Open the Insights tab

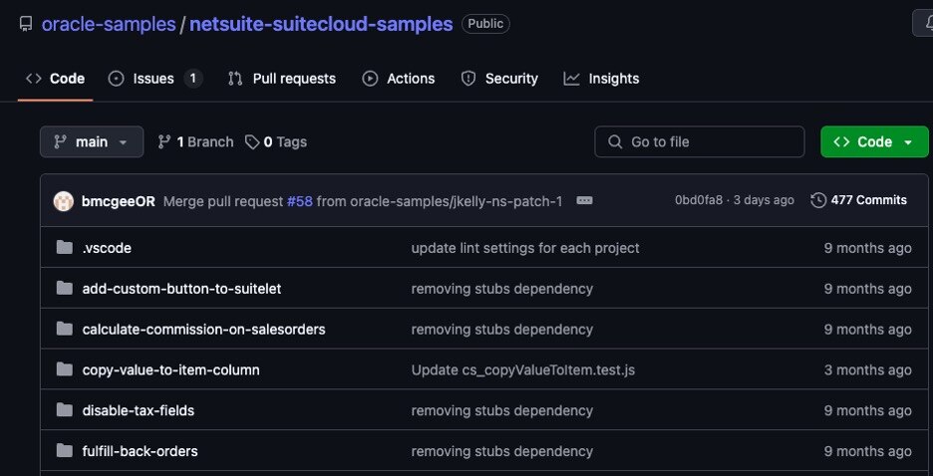click(x=601, y=79)
